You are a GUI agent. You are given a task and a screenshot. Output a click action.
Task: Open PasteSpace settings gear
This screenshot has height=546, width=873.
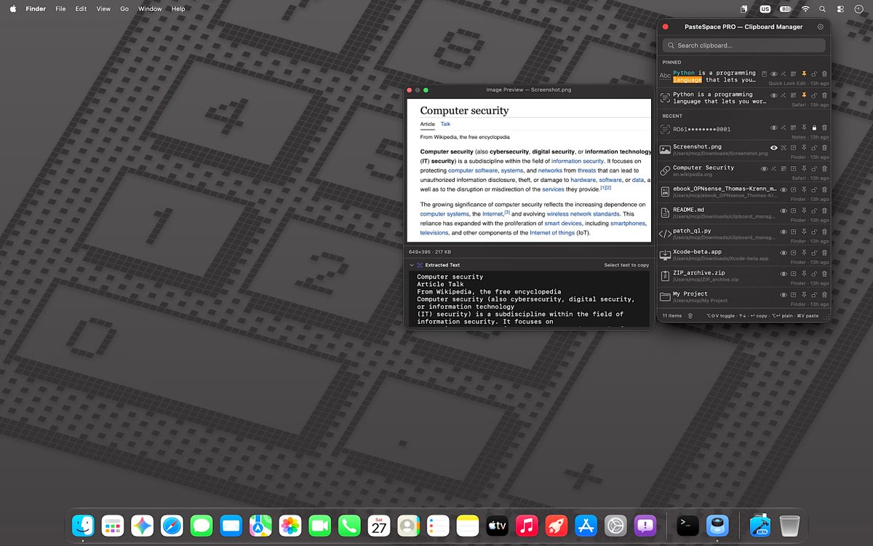click(x=821, y=27)
